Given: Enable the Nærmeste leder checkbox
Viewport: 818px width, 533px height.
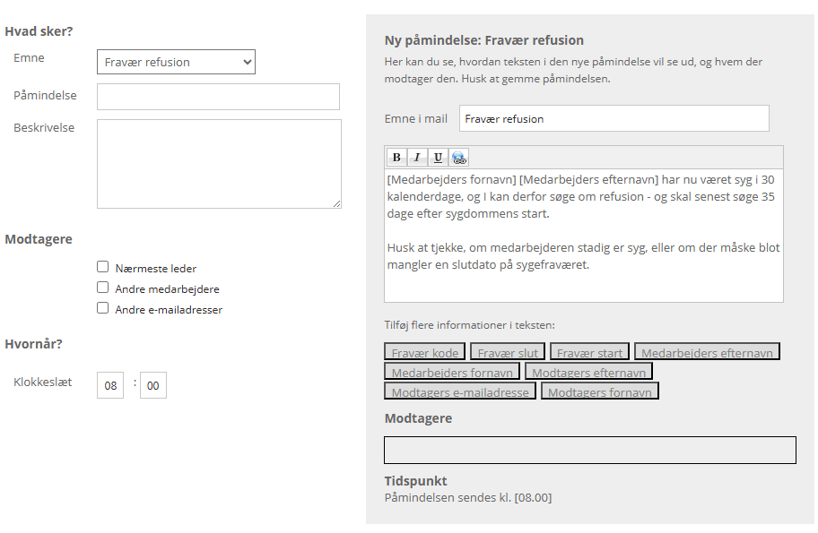Looking at the screenshot, I should pyautogui.click(x=103, y=267).
